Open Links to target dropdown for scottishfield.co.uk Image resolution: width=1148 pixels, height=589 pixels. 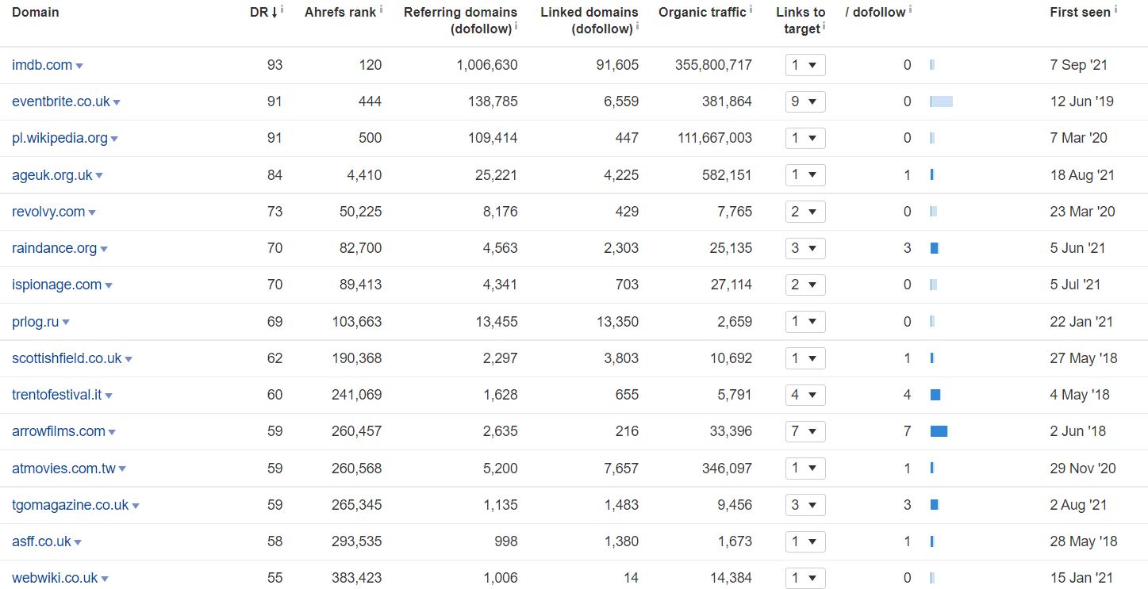click(x=805, y=358)
